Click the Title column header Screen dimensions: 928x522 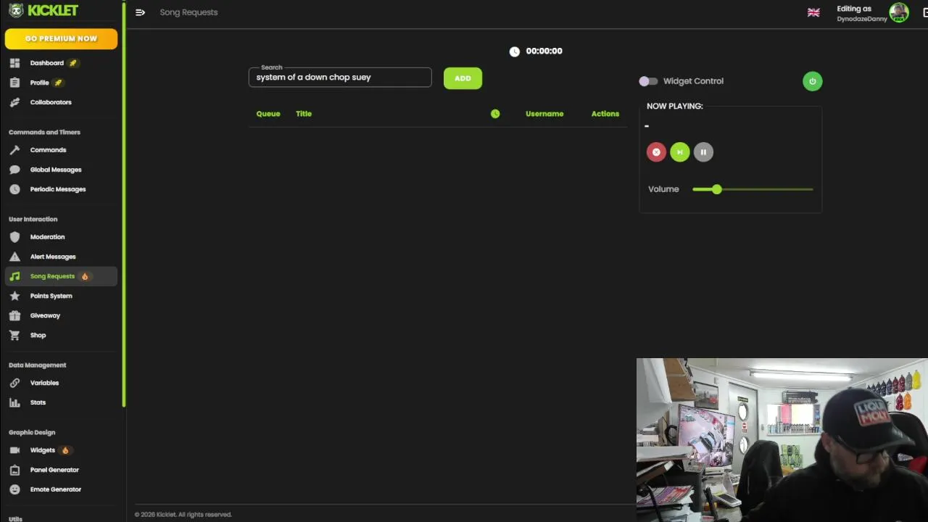click(x=304, y=114)
